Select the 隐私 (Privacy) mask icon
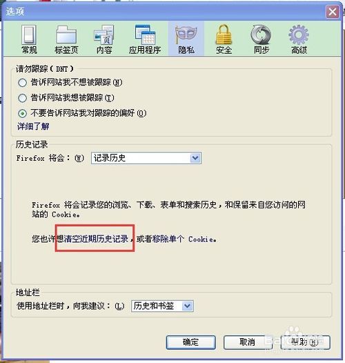The width and height of the screenshot is (345, 363). (x=186, y=35)
